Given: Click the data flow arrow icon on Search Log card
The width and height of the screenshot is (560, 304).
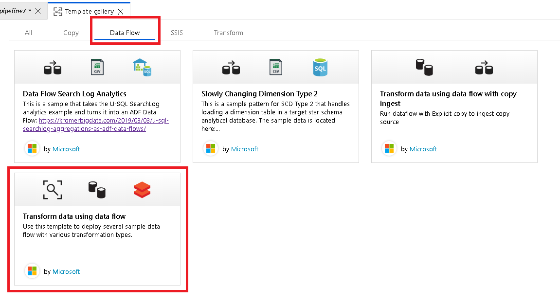Looking at the screenshot, I should pyautogui.click(x=52, y=68).
